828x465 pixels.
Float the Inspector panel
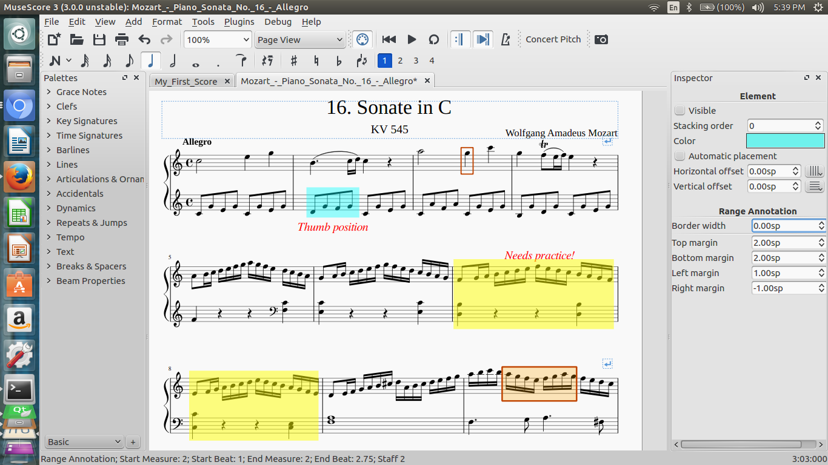tap(807, 77)
